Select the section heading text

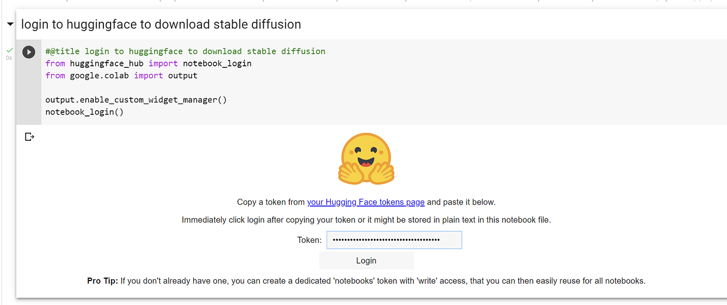pyautogui.click(x=161, y=24)
